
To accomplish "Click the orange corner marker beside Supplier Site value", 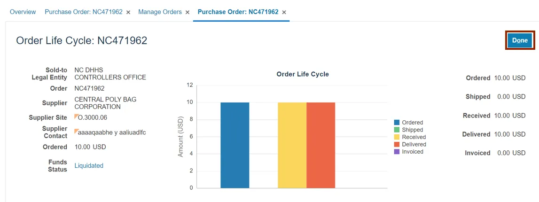I will coord(77,117).
